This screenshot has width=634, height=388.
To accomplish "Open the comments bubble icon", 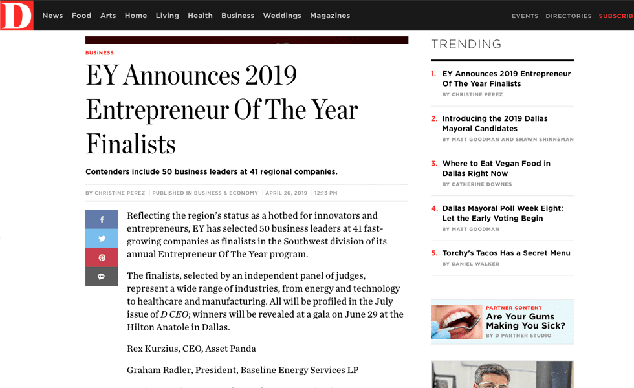I will pos(102,276).
